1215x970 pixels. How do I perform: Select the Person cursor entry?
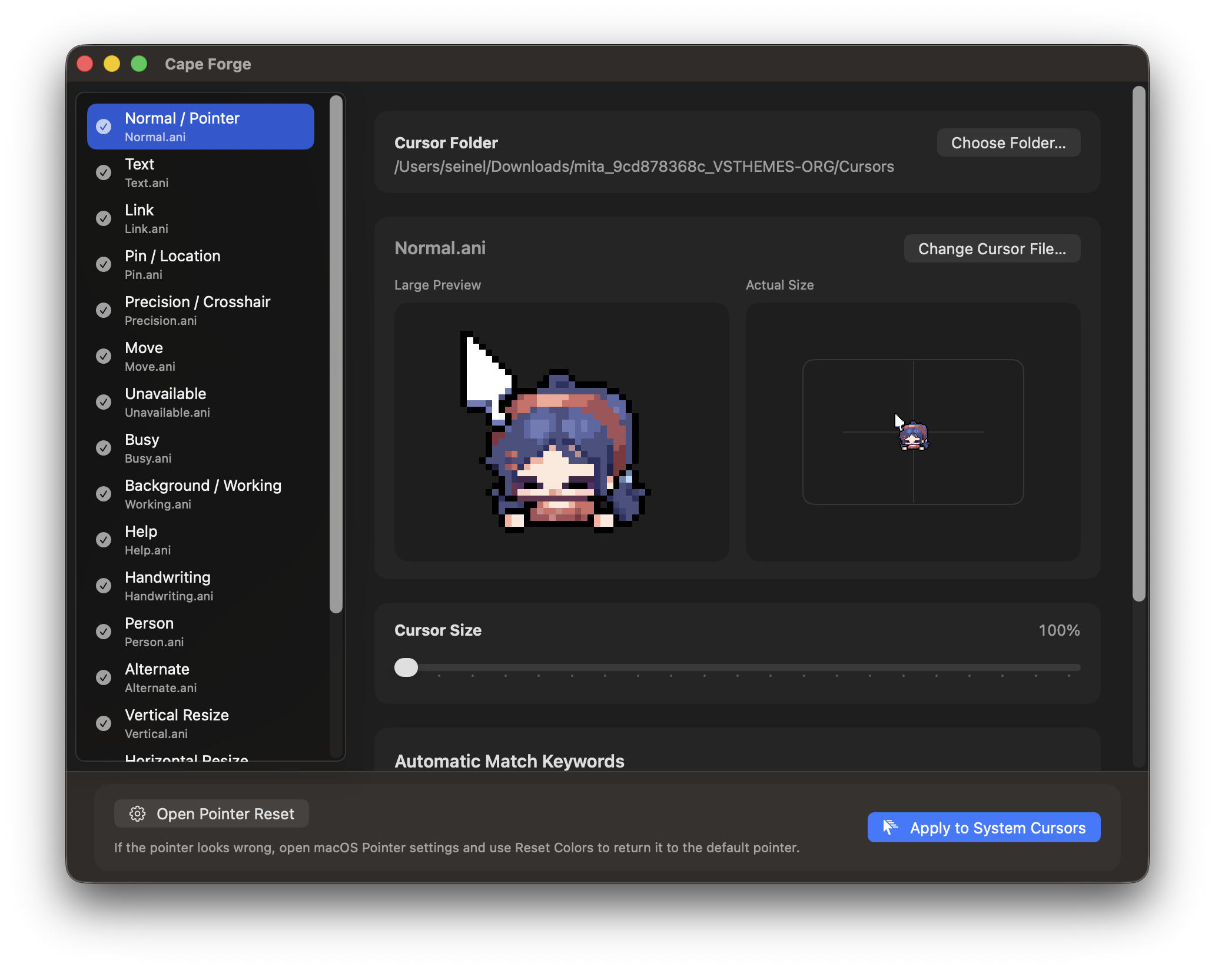tap(201, 632)
